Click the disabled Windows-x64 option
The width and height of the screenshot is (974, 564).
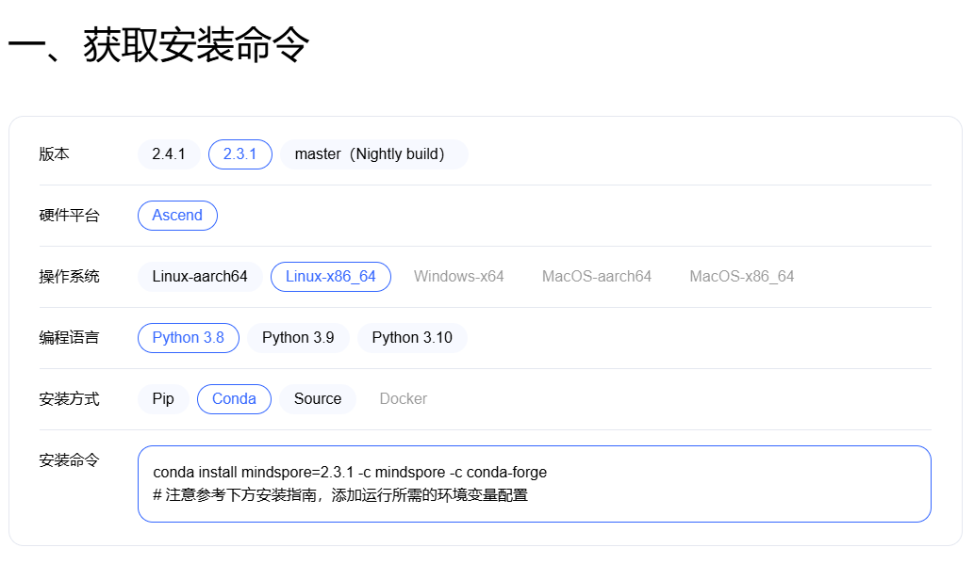pyautogui.click(x=458, y=277)
